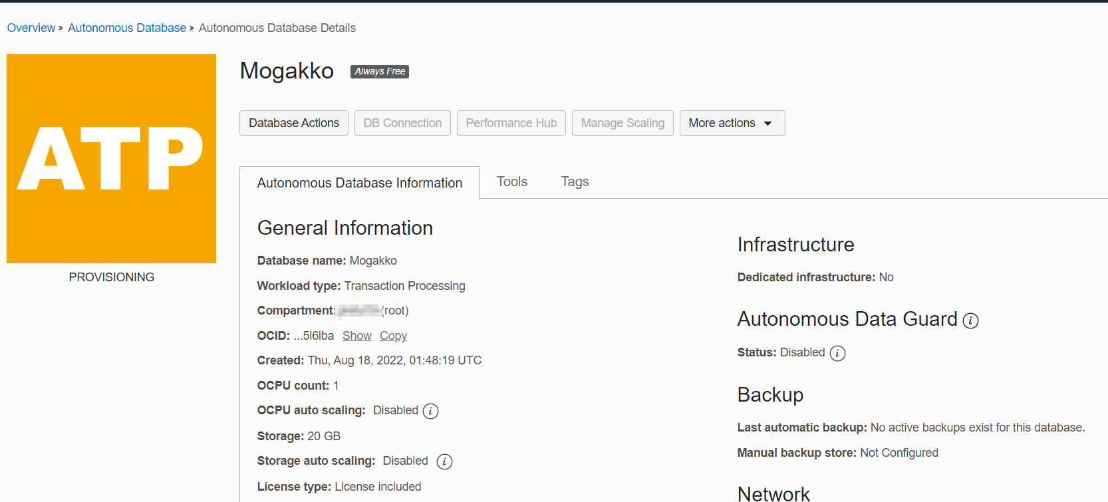Click the 'Transaction Processing' workload value
Image resolution: width=1108 pixels, height=502 pixels.
tap(404, 286)
